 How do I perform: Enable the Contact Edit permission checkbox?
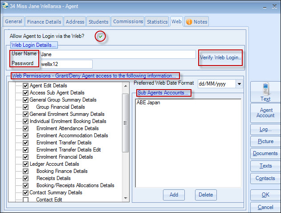(25, 200)
